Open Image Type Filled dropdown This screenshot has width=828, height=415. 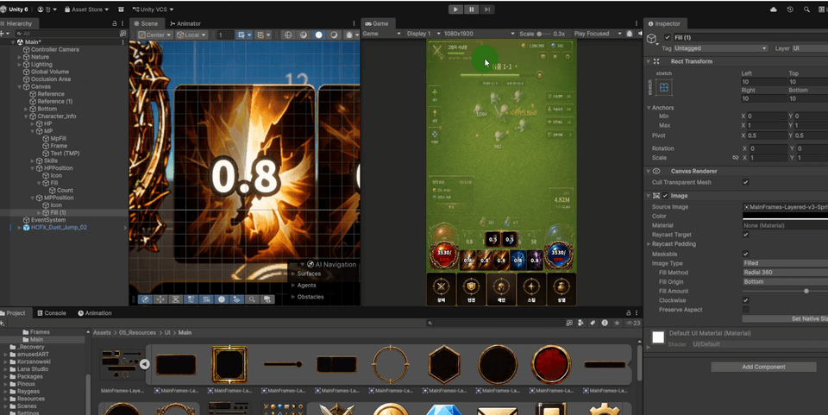coord(785,263)
